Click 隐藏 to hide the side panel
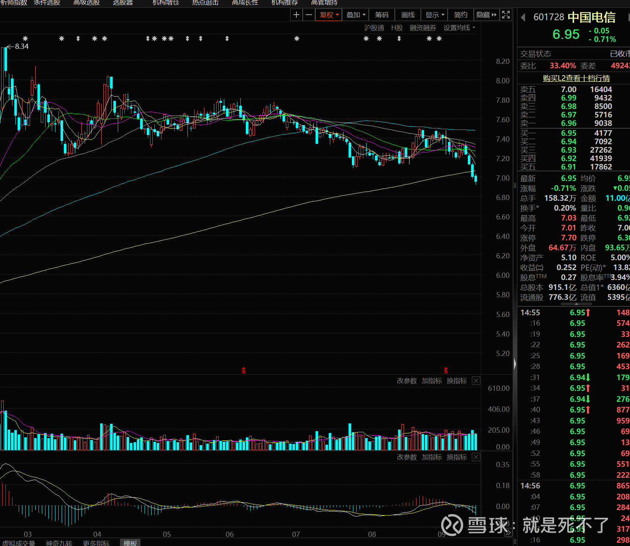The image size is (630, 546). [x=486, y=15]
